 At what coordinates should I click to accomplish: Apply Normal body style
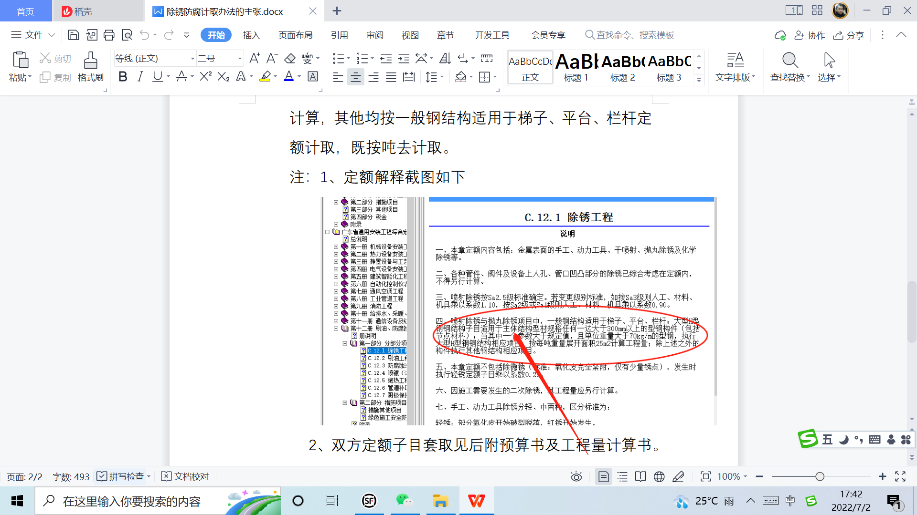click(x=530, y=67)
